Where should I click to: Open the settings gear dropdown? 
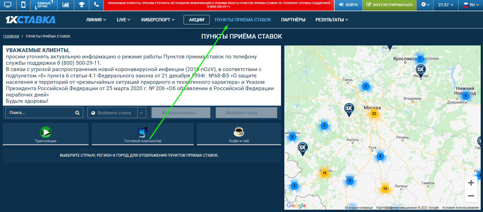tap(425, 5)
